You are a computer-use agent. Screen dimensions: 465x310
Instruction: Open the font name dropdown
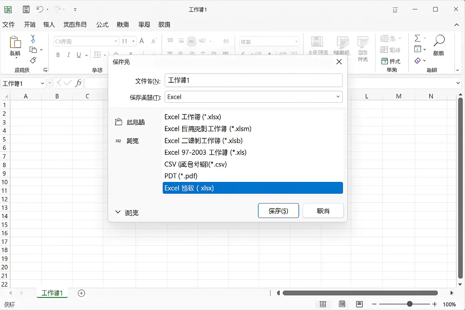116,41
